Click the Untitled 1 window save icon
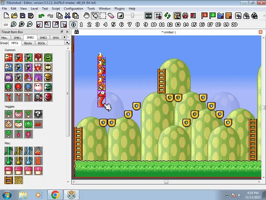The height and width of the screenshot is (200, 266). tap(77, 32)
